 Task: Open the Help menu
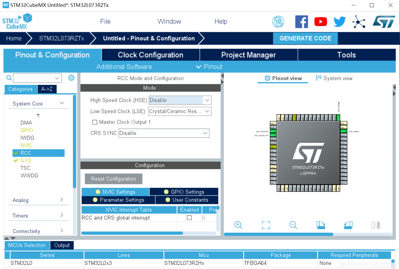coord(221,21)
